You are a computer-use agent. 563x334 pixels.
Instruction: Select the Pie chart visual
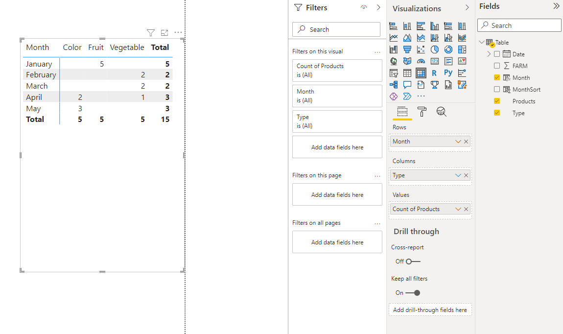pyautogui.click(x=434, y=49)
